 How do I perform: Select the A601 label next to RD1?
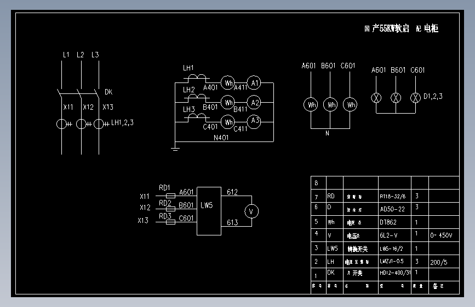(186, 192)
